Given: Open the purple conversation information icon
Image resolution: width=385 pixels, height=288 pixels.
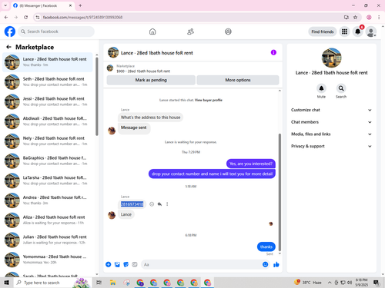Looking at the screenshot, I should click(x=273, y=52).
